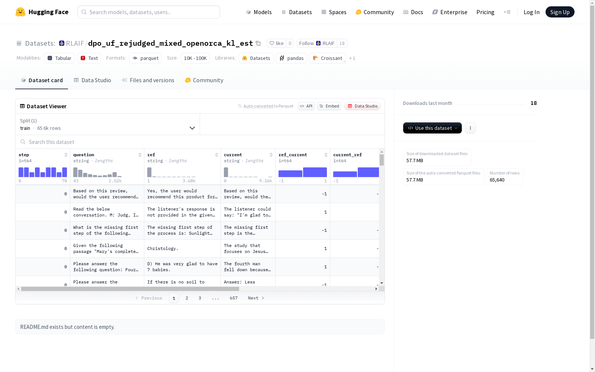Viewport: 595px width, 372px height.
Task: Click the Hugging Face logo icon
Action: (x=20, y=12)
